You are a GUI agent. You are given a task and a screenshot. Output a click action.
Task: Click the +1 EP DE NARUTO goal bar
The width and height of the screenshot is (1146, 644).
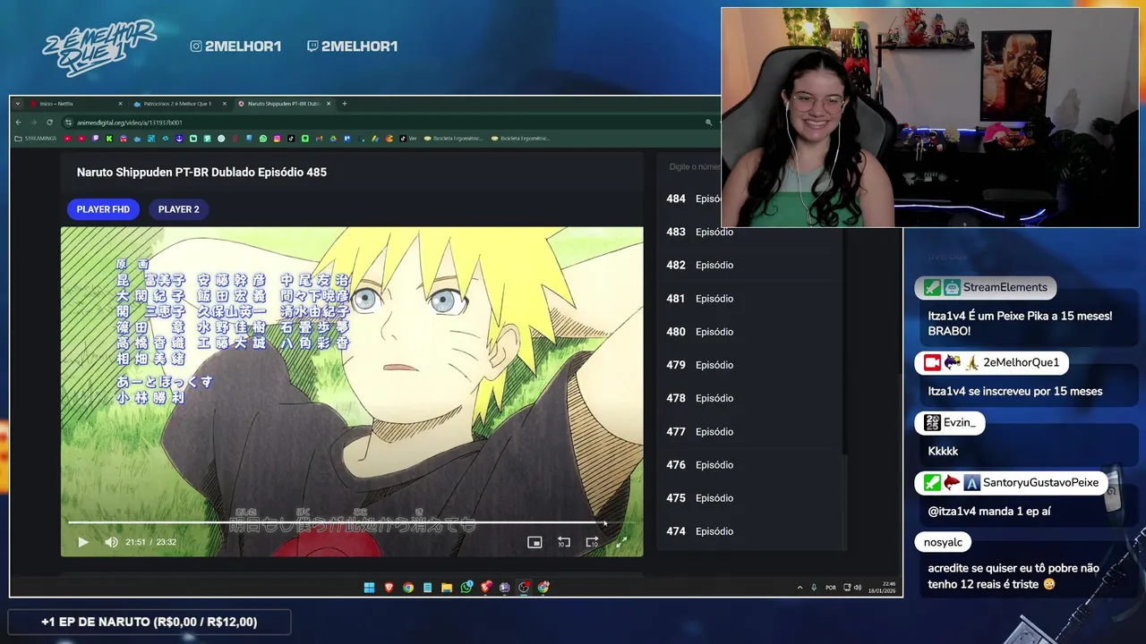coord(149,622)
